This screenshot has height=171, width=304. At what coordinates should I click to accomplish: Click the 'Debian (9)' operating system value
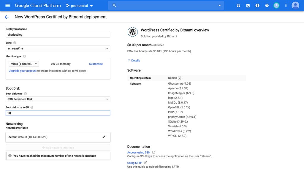[175, 78]
